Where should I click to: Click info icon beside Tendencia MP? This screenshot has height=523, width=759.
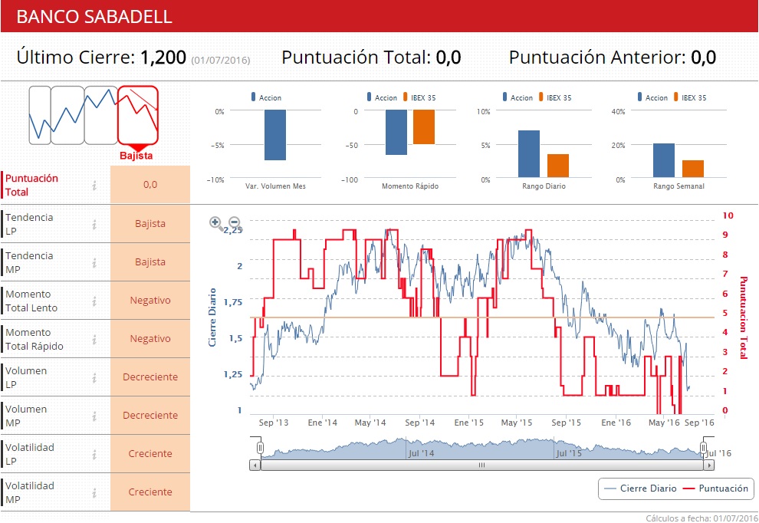(94, 262)
